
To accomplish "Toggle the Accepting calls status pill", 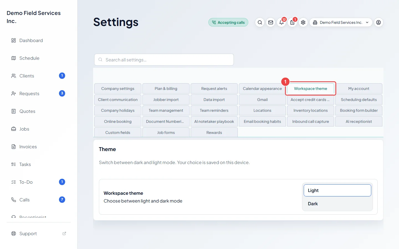I will click(228, 22).
